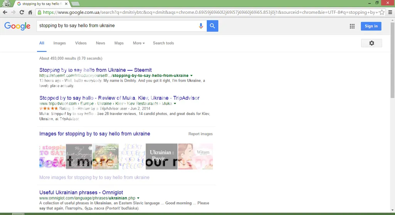Click the scrollbar down arrow
This screenshot has height=215, width=395.
coord(392,210)
